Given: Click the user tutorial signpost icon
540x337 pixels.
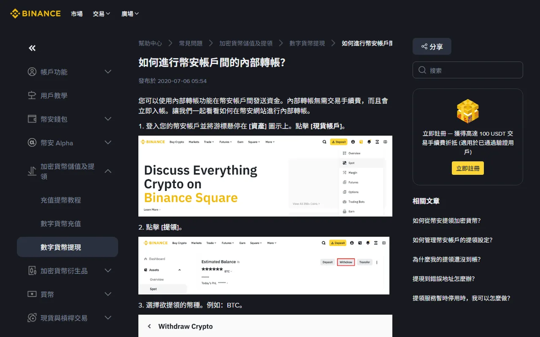Looking at the screenshot, I should pyautogui.click(x=32, y=95).
